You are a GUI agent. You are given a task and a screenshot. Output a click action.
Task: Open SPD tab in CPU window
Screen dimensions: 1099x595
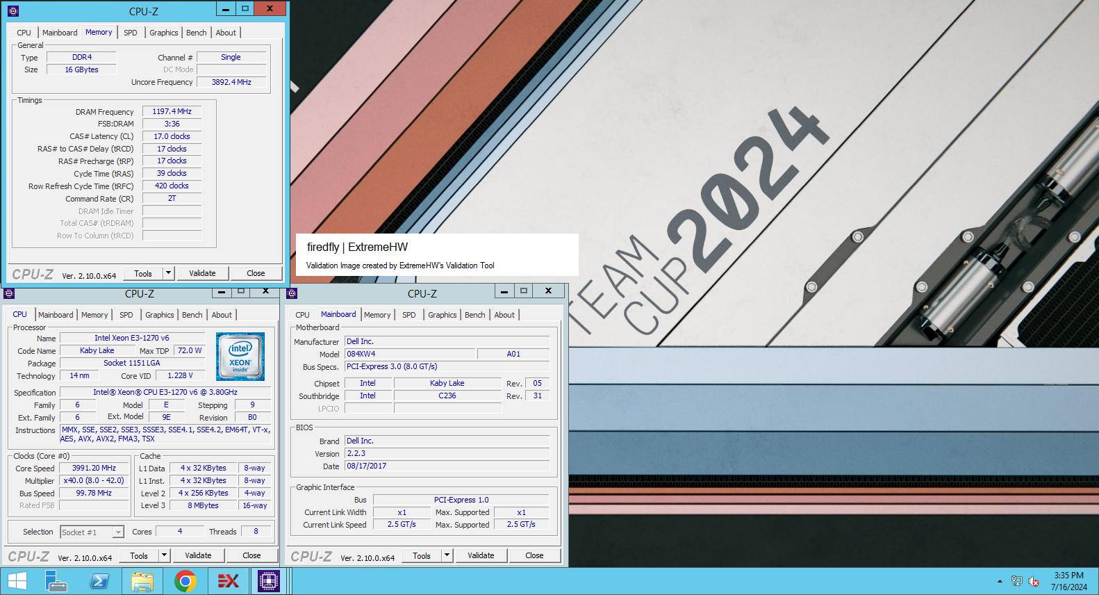(x=126, y=315)
